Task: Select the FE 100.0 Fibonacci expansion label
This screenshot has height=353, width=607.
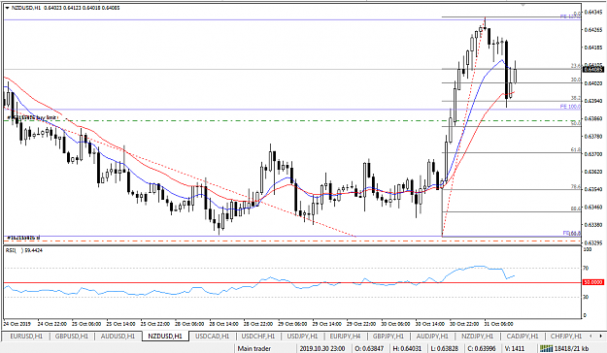Action: point(570,107)
